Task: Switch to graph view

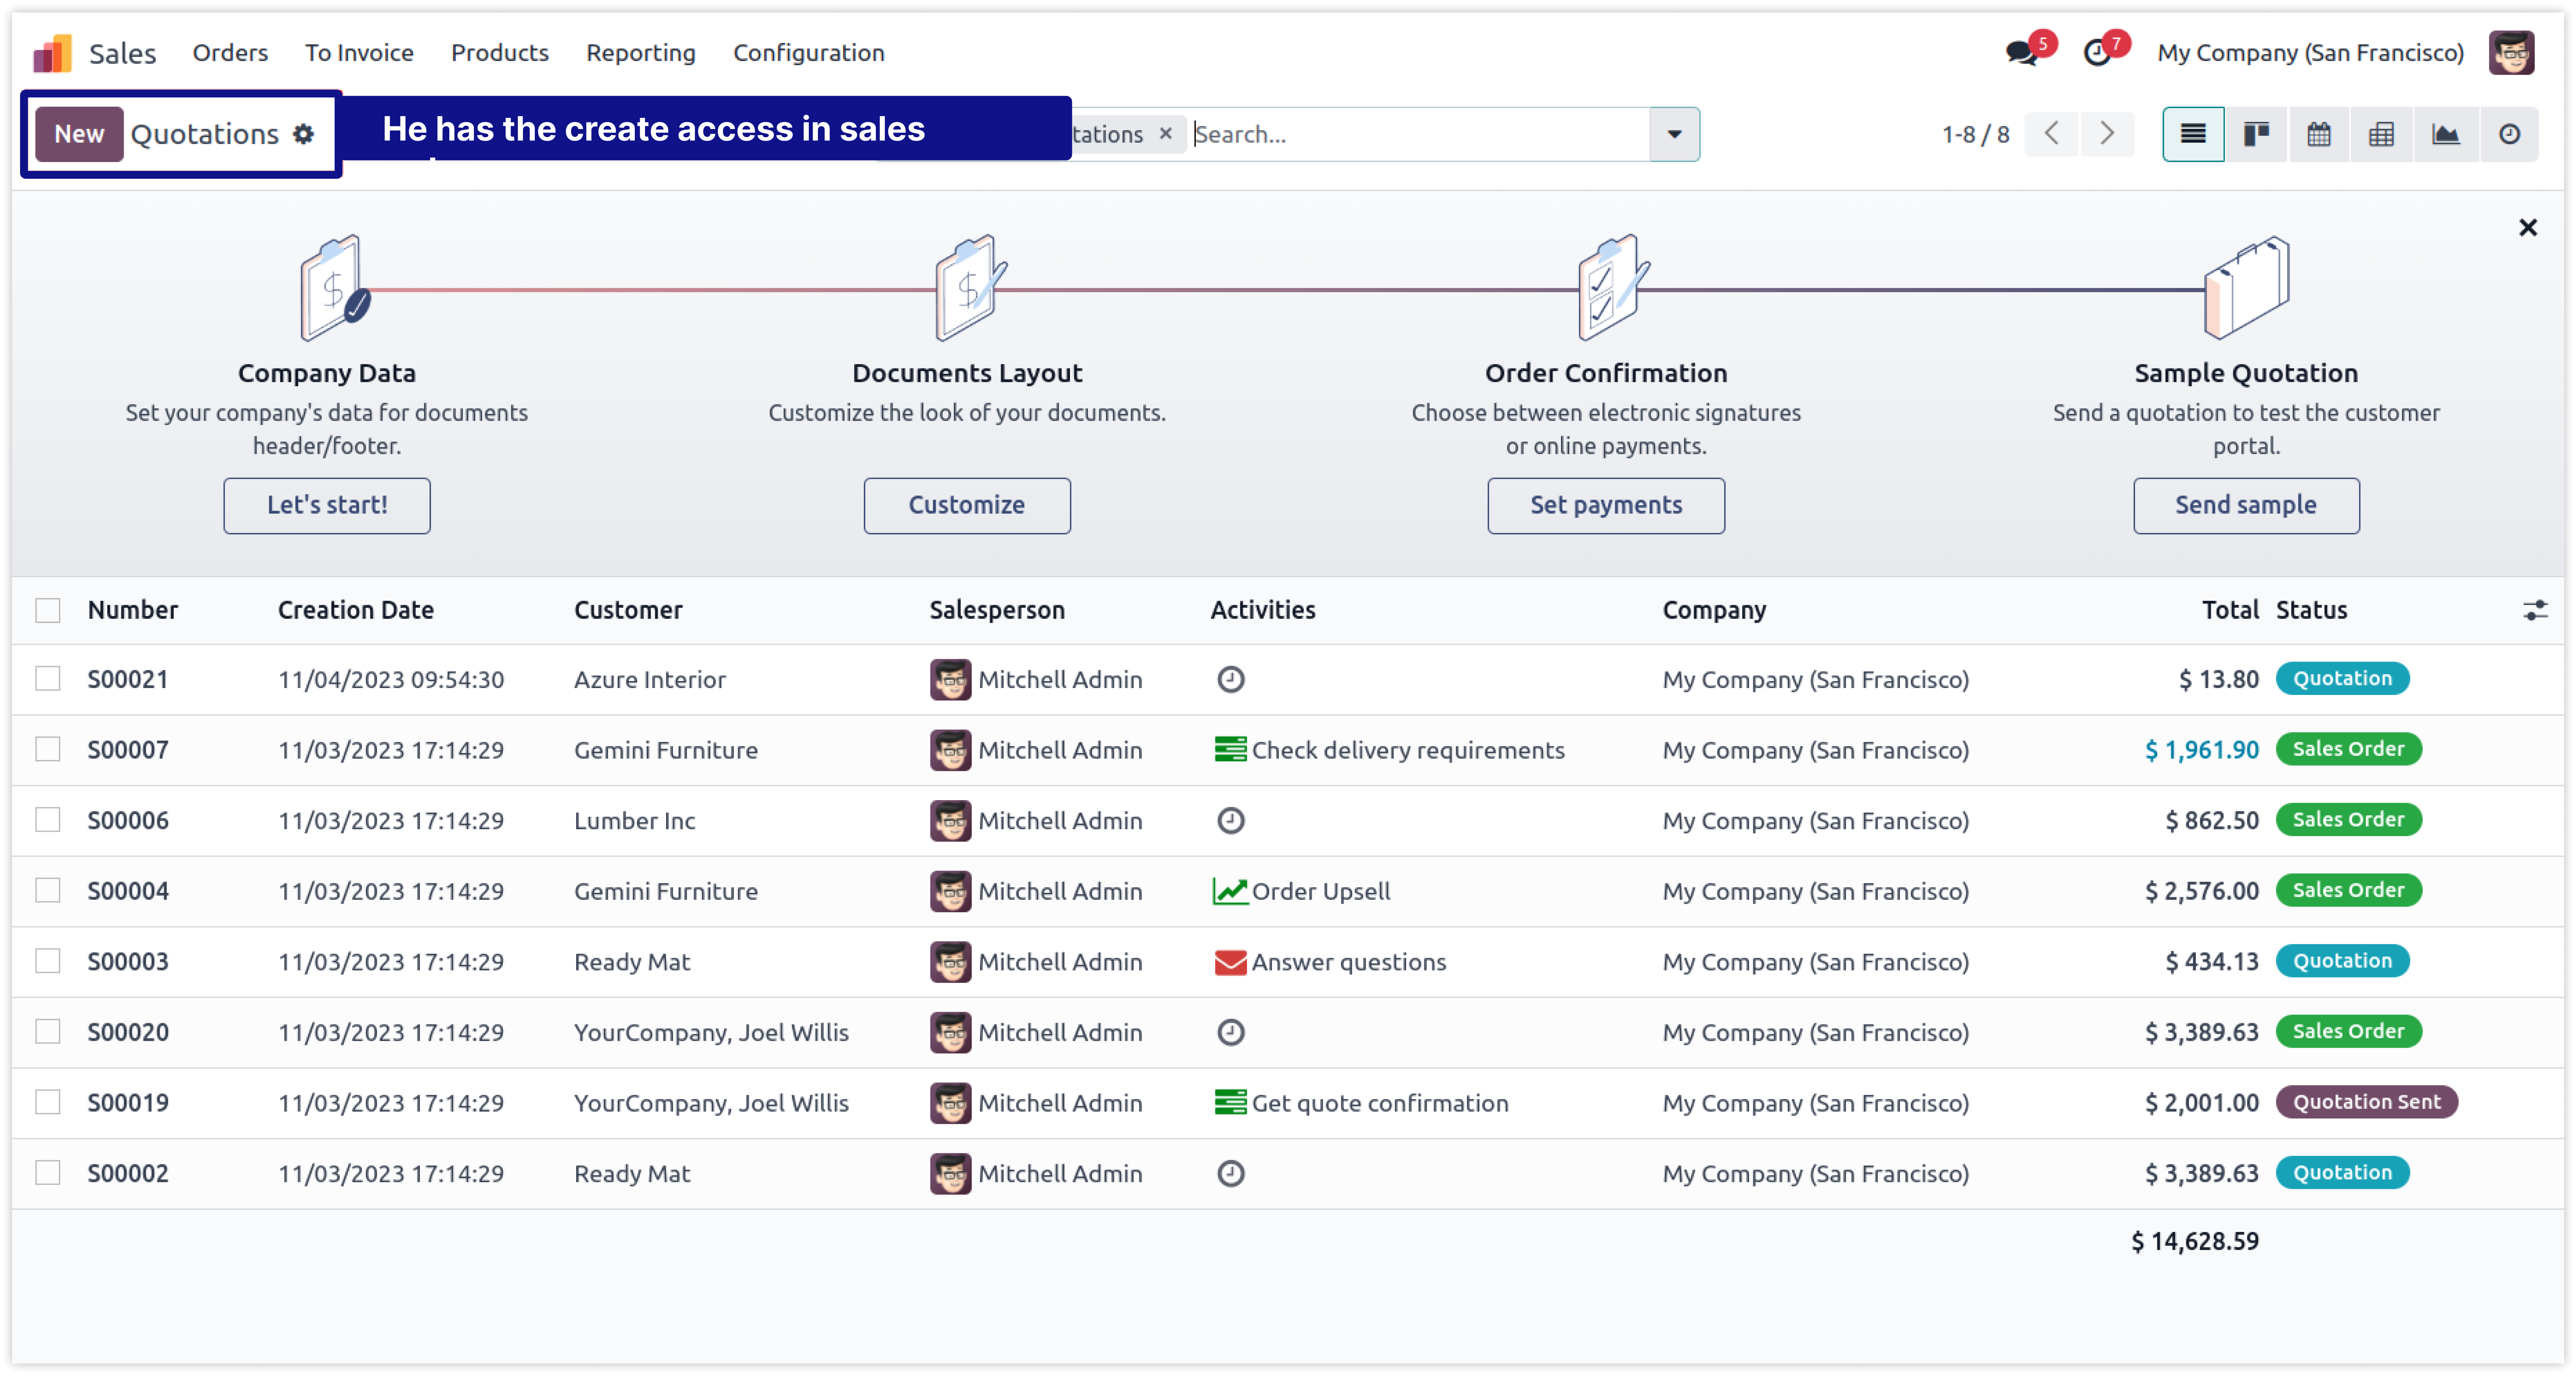Action: [2446, 134]
